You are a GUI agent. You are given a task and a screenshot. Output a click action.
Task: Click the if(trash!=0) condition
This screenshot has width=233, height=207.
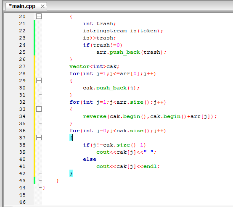(103, 45)
